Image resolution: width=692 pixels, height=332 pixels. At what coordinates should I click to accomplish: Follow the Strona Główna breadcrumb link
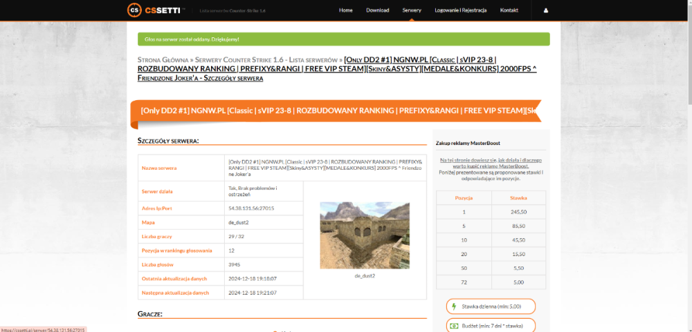click(163, 59)
